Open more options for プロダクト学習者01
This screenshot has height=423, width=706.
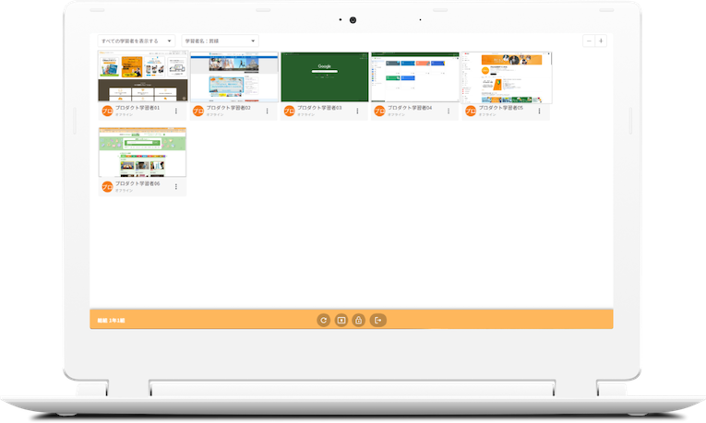click(x=176, y=111)
